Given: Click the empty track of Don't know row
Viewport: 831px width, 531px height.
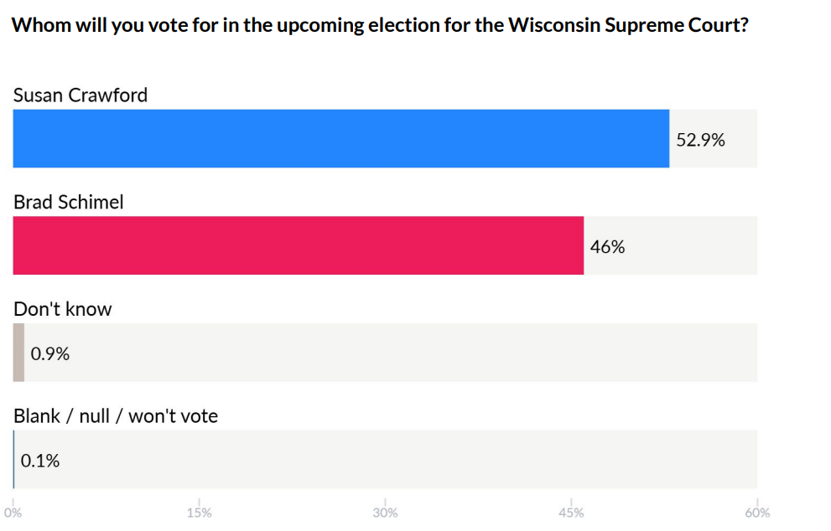Looking at the screenshot, I should 419,353.
